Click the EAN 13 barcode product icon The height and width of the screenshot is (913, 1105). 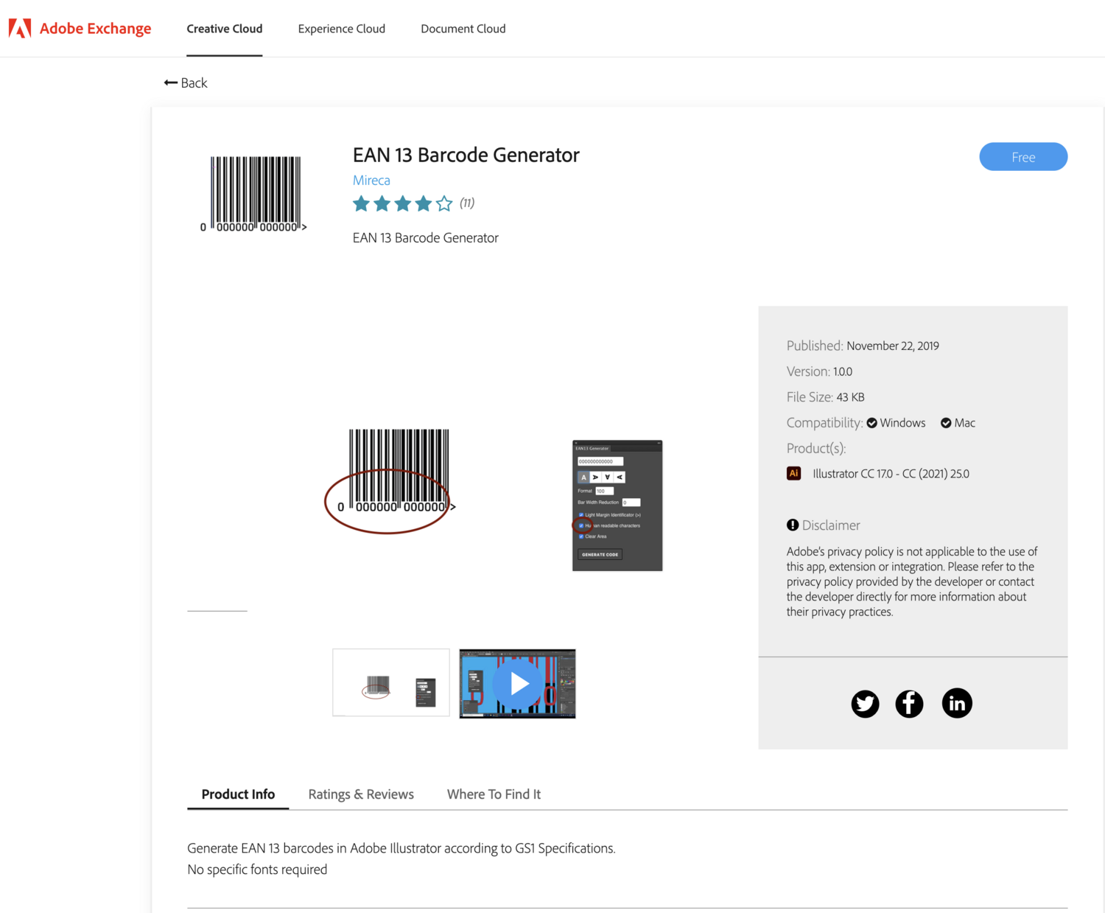[x=254, y=193]
